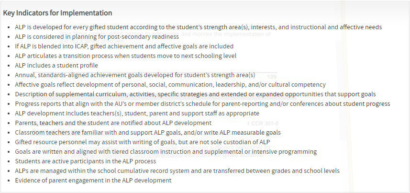410x193 pixels.
Task: Select the affective goals cultural competency line
Action: (x=170, y=85)
